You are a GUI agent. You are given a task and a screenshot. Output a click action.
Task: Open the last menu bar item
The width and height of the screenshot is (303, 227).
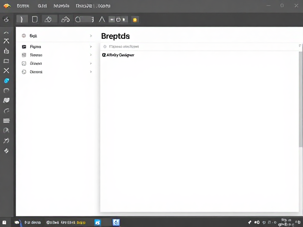[93, 6]
